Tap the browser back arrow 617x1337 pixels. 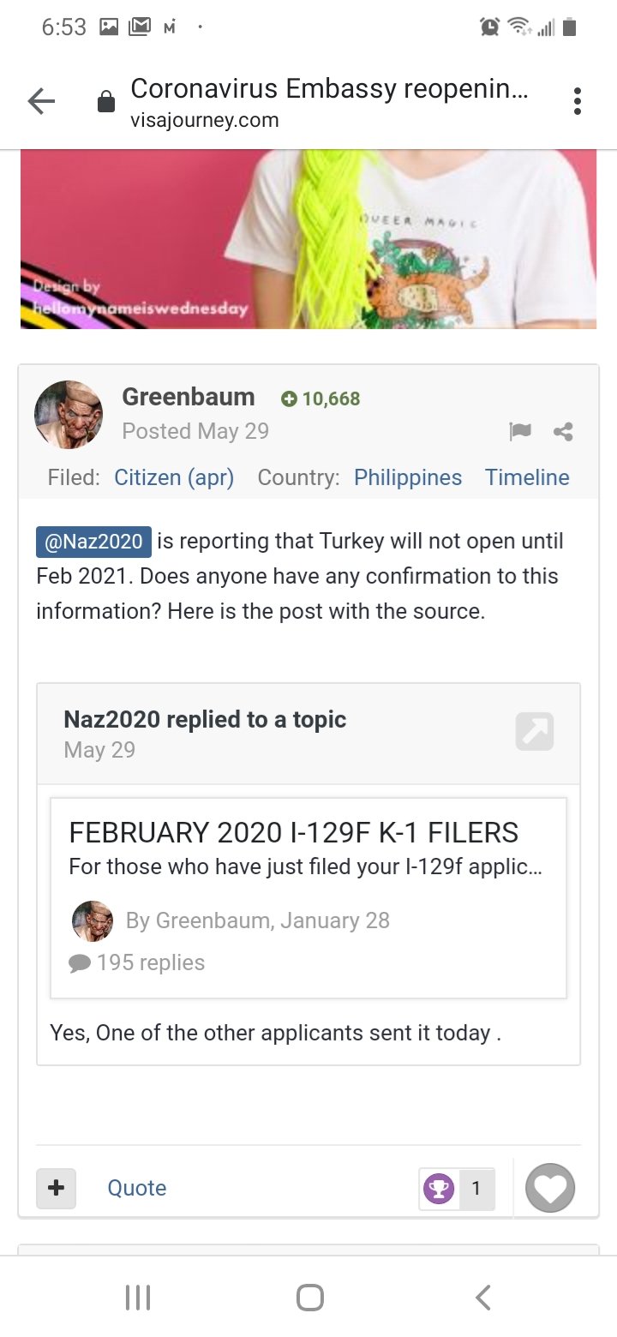click(41, 102)
